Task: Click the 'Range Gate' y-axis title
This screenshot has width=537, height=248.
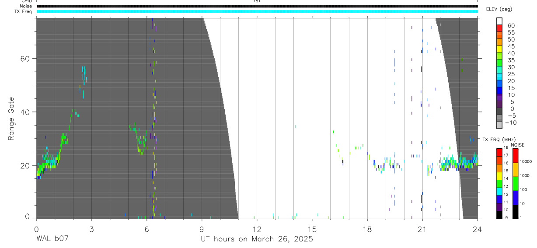Action: 12,119
